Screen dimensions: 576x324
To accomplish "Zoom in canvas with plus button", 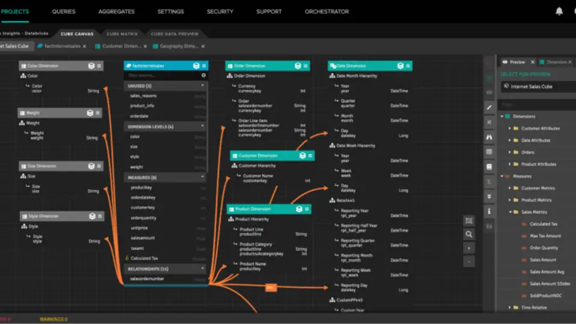I will 469,248.
